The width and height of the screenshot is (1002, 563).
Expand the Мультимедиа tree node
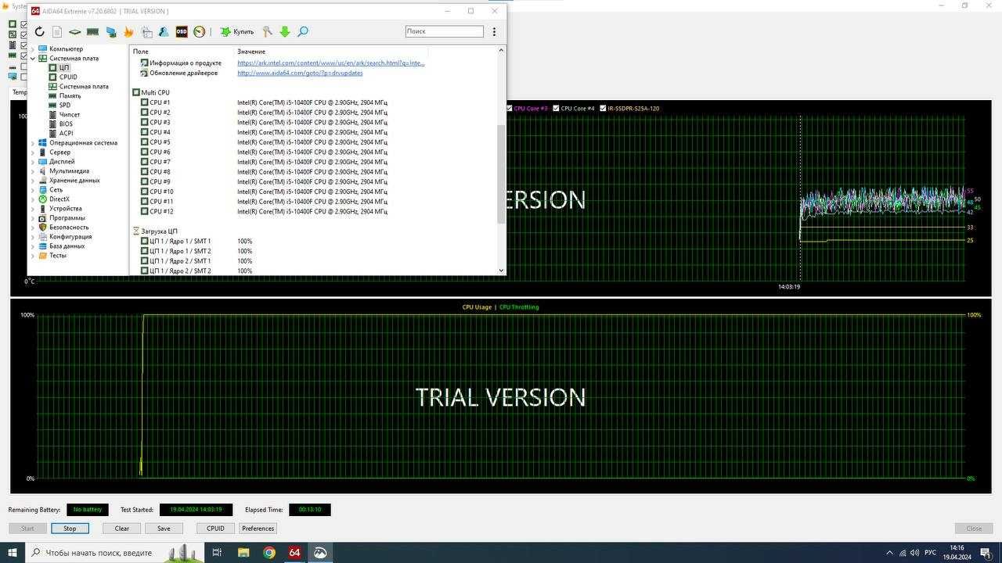33,170
